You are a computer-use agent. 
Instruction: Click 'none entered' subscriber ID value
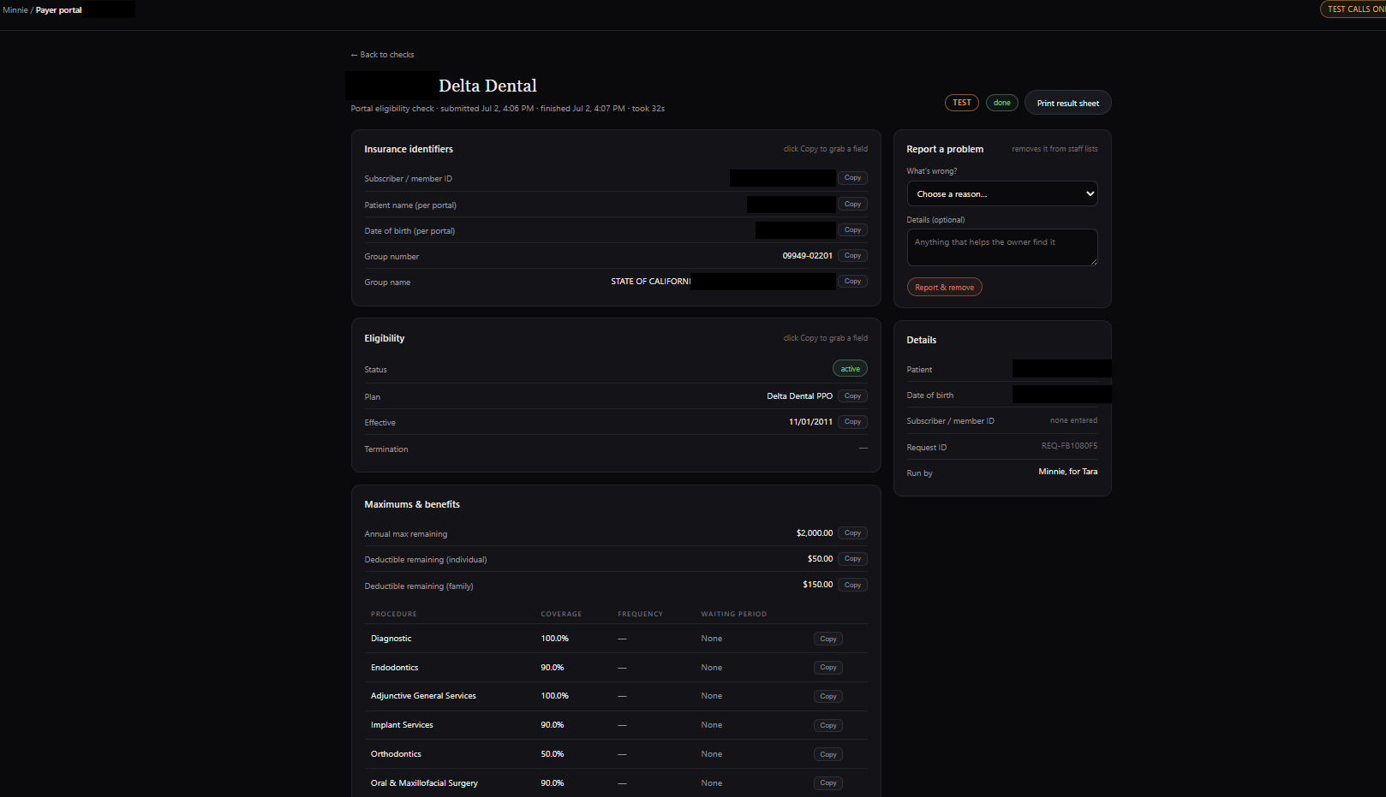tap(1073, 420)
